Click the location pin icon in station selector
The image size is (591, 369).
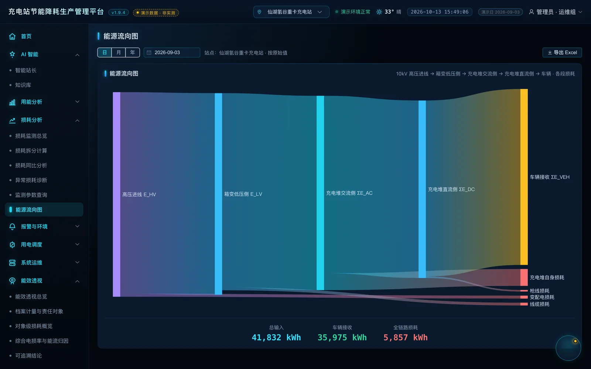pos(259,12)
